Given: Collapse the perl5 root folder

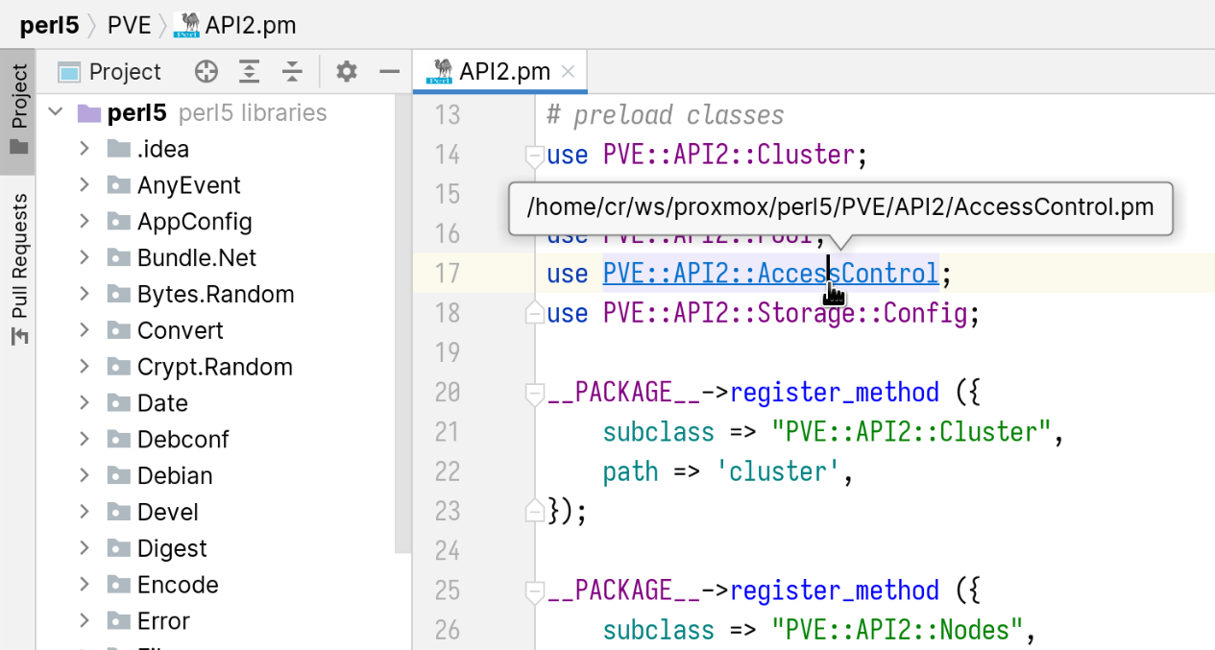Looking at the screenshot, I should 56,113.
